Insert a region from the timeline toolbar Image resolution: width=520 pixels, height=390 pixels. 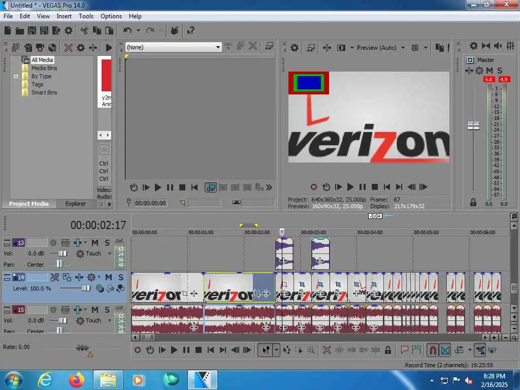[416, 349]
